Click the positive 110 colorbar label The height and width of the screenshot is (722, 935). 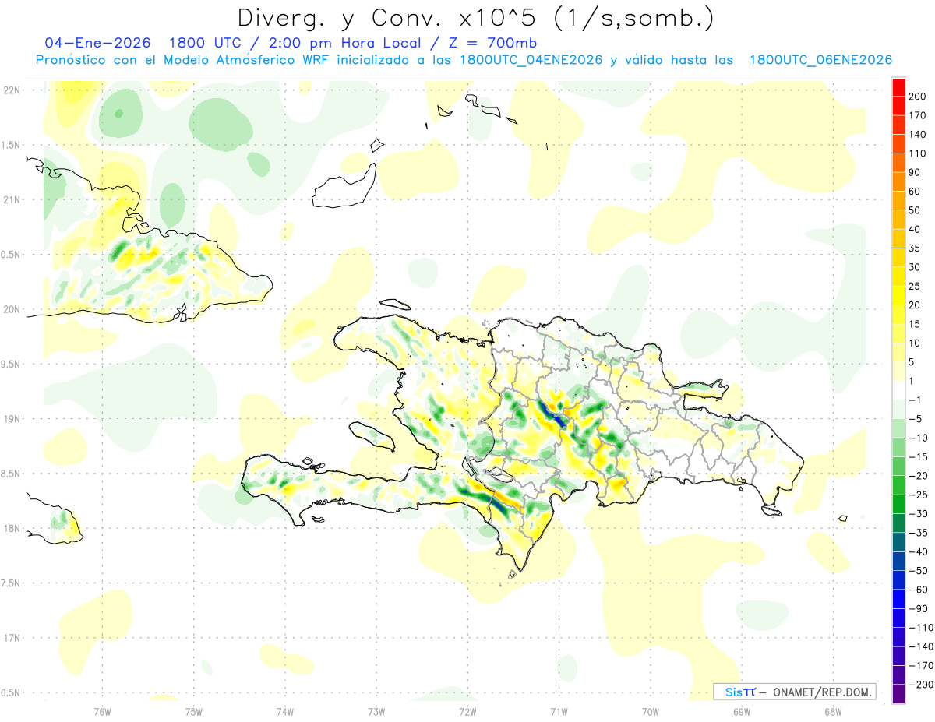point(919,153)
